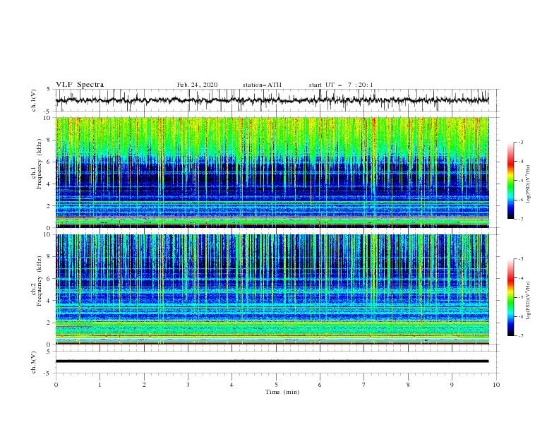Click the ch.1 voltage waveform trace
The image size is (559, 432).
272,100
